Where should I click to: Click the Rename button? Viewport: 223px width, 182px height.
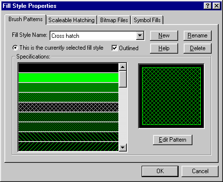(197, 35)
